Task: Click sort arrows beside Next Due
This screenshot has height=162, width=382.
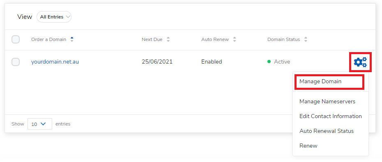Action: (168, 39)
